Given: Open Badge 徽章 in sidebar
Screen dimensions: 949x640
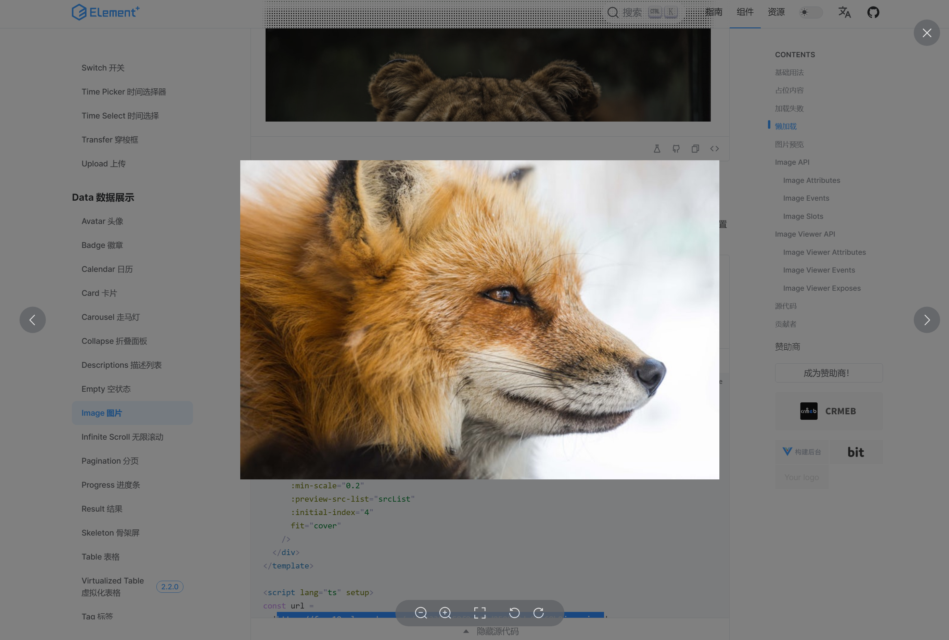Looking at the screenshot, I should [x=102, y=245].
